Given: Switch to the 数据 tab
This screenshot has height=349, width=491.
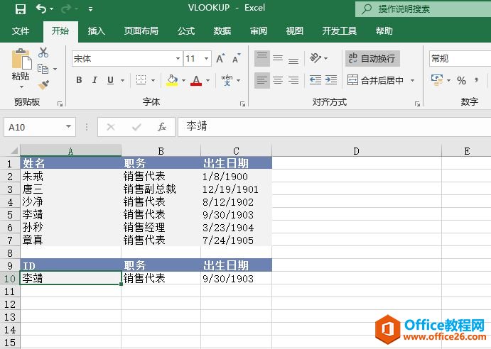Looking at the screenshot, I should (222, 31).
